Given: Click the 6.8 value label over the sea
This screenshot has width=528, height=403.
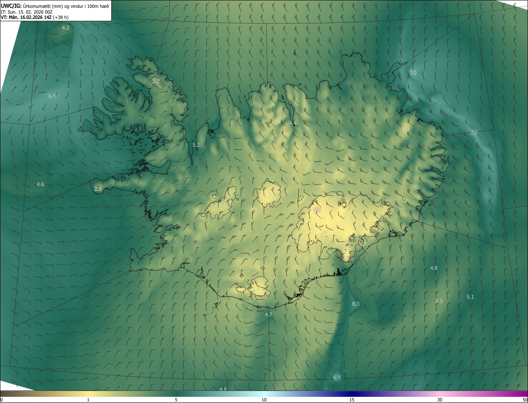Looking at the screenshot, I should (52, 96).
